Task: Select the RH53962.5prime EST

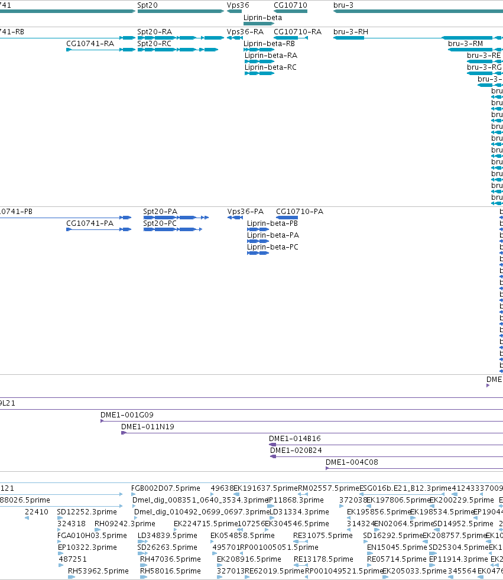Action: (x=72, y=577)
